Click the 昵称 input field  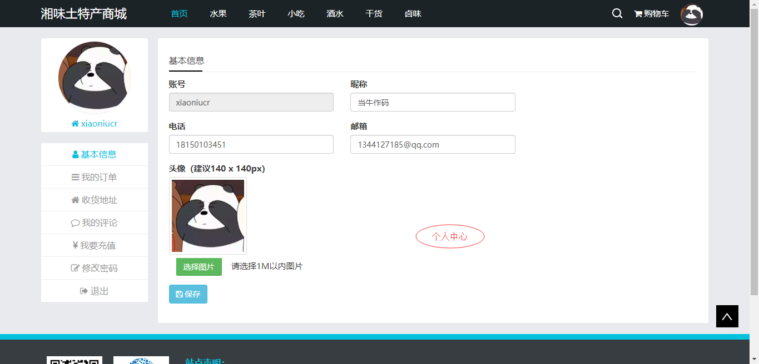click(433, 102)
